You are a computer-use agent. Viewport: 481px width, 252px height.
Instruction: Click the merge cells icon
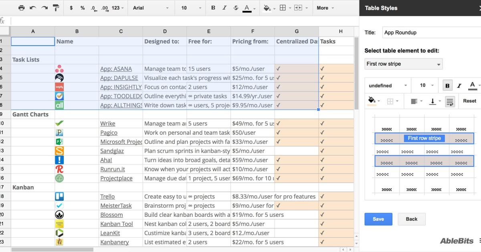tap(298, 8)
